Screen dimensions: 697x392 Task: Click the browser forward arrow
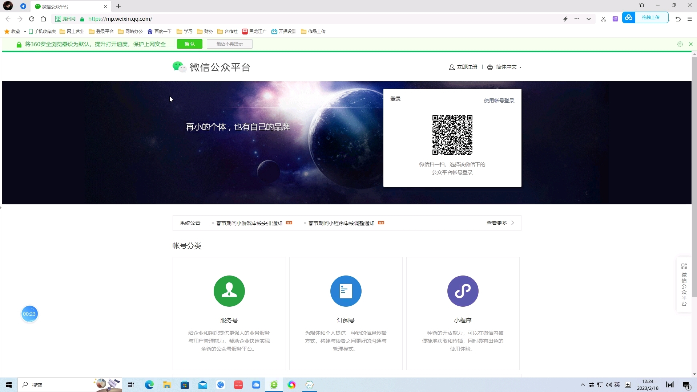20,19
